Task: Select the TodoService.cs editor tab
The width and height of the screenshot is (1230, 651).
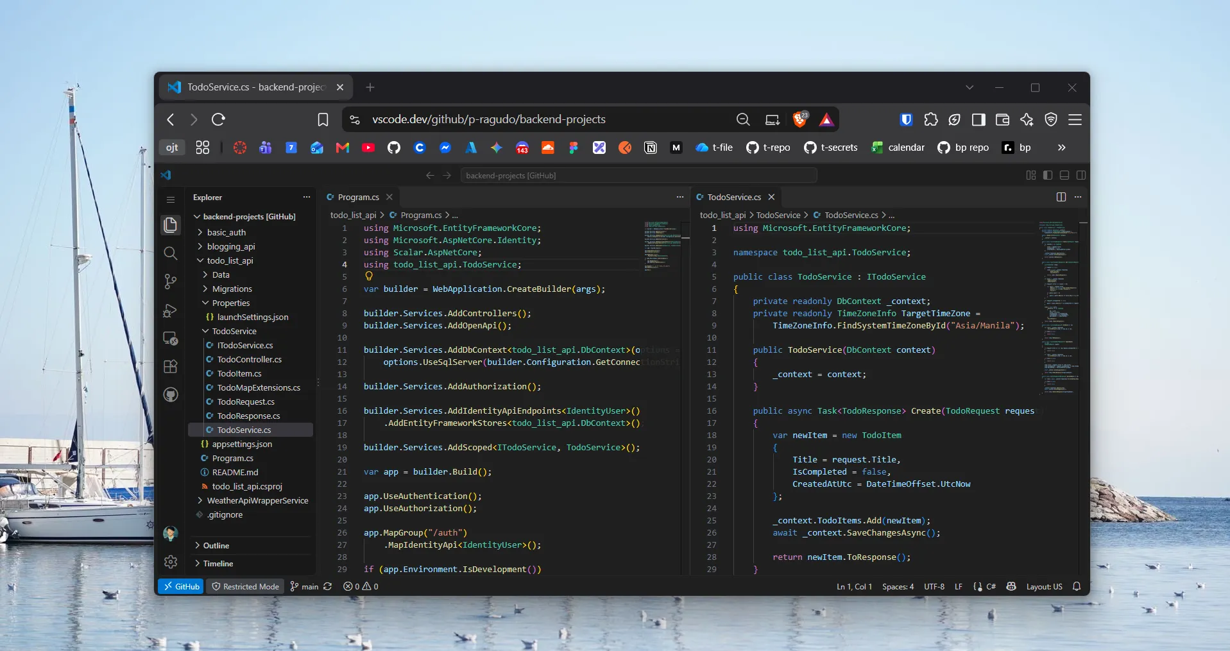Action: click(735, 197)
